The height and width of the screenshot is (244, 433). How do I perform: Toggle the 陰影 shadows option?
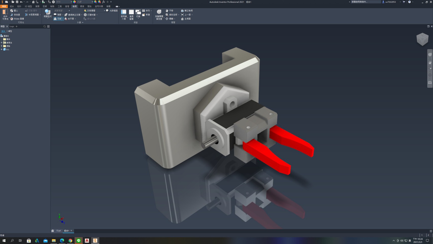(58, 15)
